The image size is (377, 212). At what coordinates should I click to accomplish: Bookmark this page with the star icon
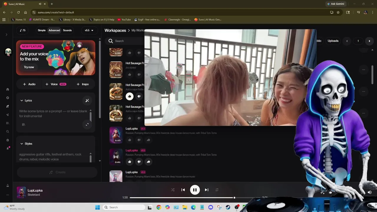[x=338, y=12]
